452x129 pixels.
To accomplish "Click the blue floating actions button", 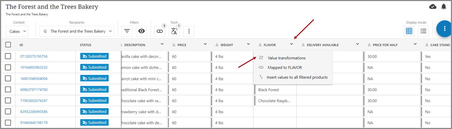I will click(x=444, y=28).
